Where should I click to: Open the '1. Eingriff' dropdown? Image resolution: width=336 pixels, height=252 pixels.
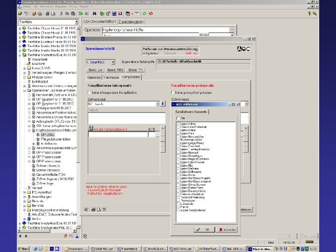(113, 62)
